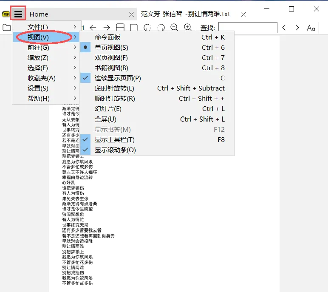Click lyric line 有人为情忙
This screenshot has height=292, width=328.
pos(73,219)
